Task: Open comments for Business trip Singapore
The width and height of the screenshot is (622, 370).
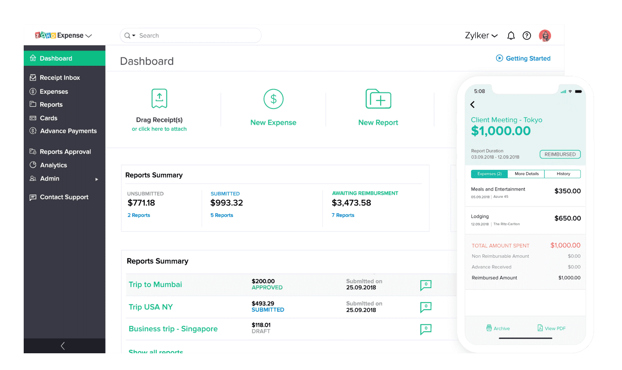Action: tap(426, 329)
